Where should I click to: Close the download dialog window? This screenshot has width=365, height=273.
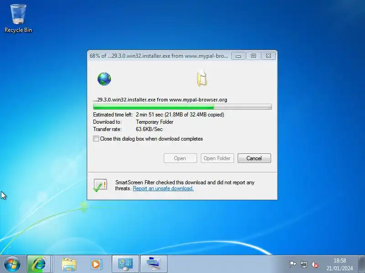268,56
